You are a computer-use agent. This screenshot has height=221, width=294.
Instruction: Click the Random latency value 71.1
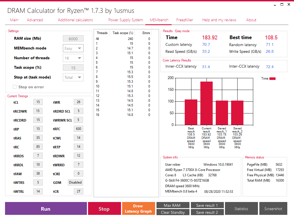(270, 45)
